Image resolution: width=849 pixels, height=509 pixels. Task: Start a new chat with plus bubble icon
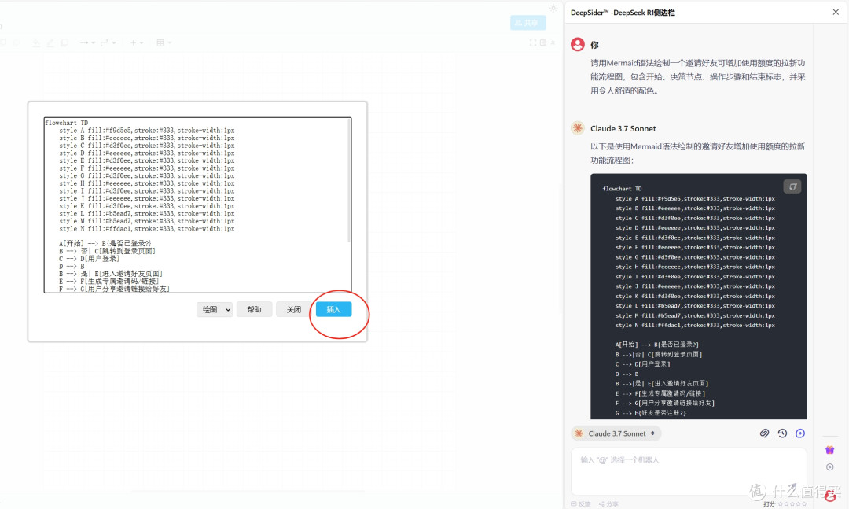(800, 433)
